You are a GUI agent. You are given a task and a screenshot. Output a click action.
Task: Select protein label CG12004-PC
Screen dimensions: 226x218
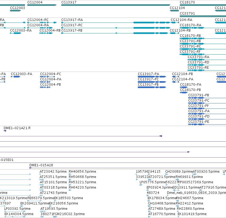click(50, 74)
